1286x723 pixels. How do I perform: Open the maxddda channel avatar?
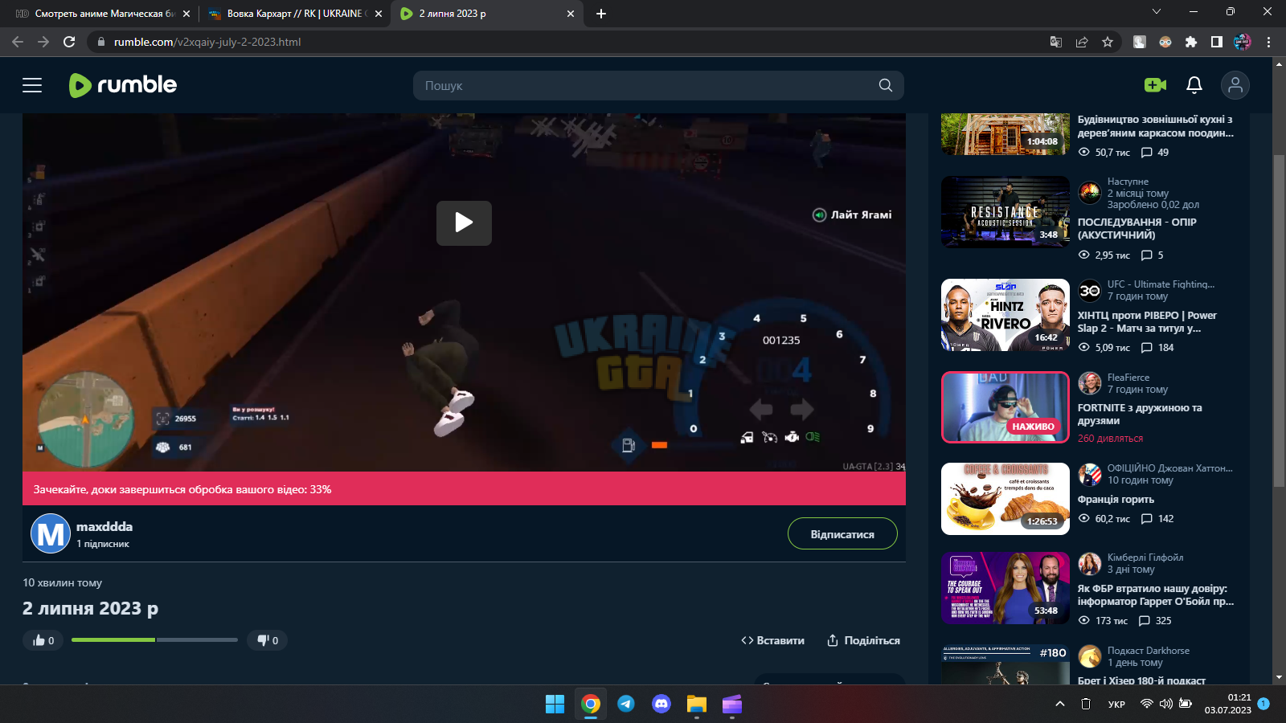[x=51, y=533]
